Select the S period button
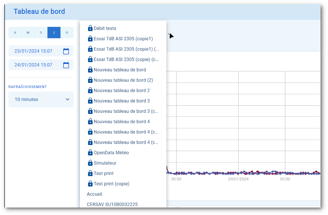The height and width of the screenshot is (215, 328). [41, 33]
